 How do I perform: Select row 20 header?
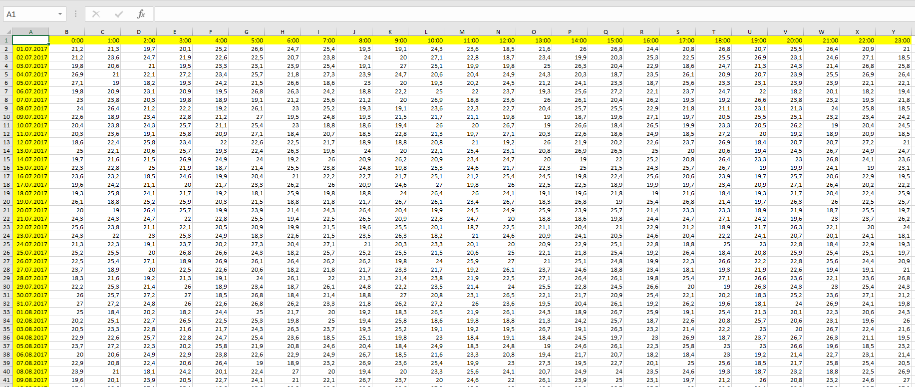coord(6,202)
